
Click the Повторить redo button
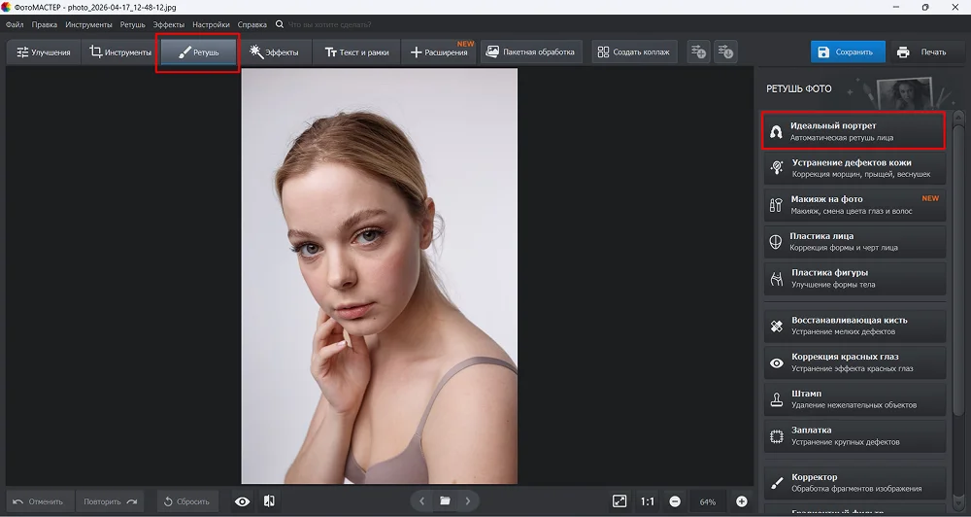tap(110, 501)
